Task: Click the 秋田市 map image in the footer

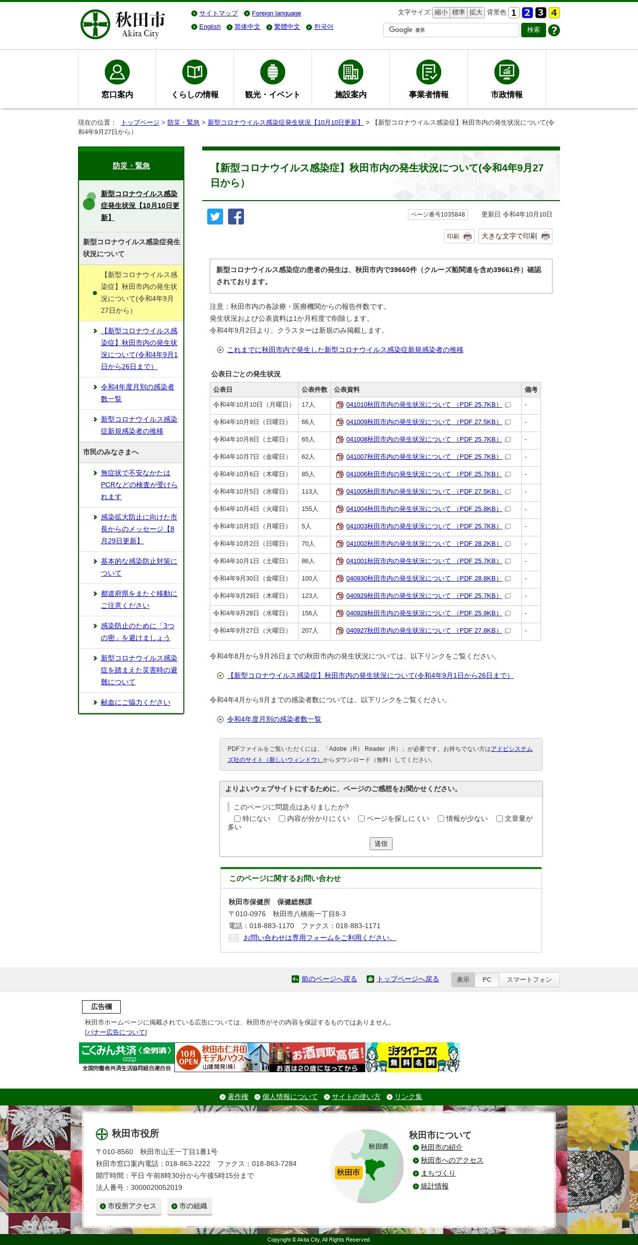Action: click(367, 1166)
